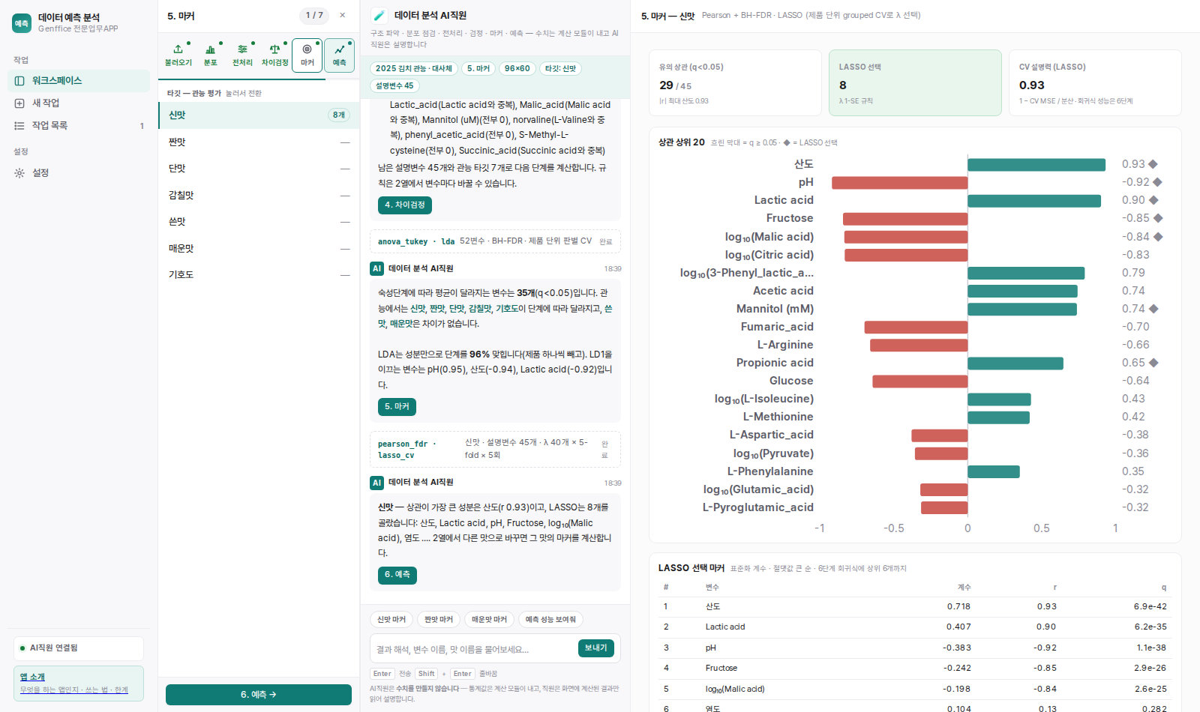Select 짠맛 target row
This screenshot has height=712, width=1200.
(259, 142)
